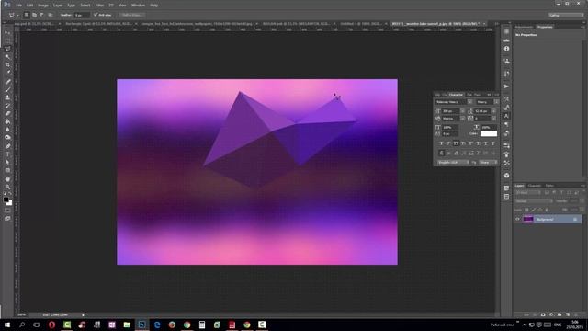
Task: Click the text color swatch in Character panel
Action: (x=489, y=133)
